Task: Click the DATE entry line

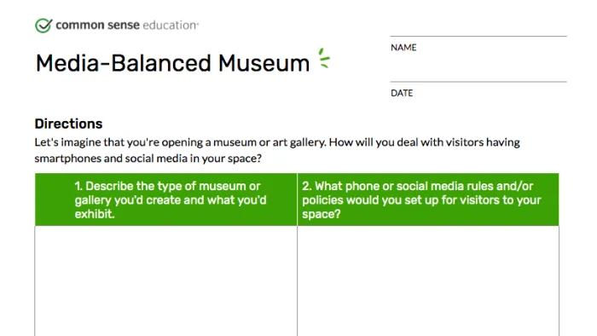Action: [x=478, y=81]
